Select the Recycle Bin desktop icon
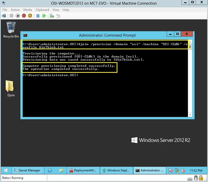Viewport: 208px width, 182px height. [11, 30]
